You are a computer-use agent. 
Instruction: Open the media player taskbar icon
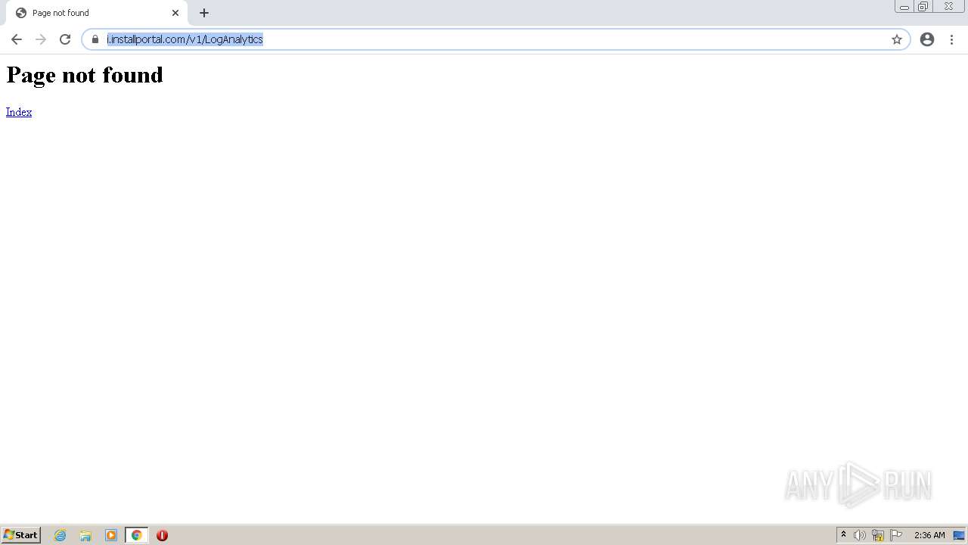111,535
